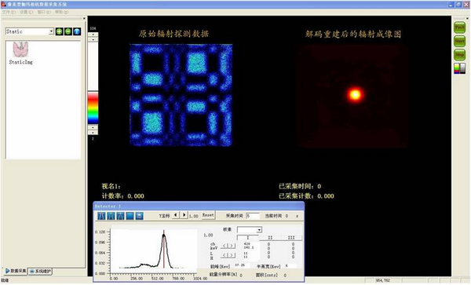Viewport: 471px width, 285px height.
Task: Open the 文件 menu
Action: (9, 12)
